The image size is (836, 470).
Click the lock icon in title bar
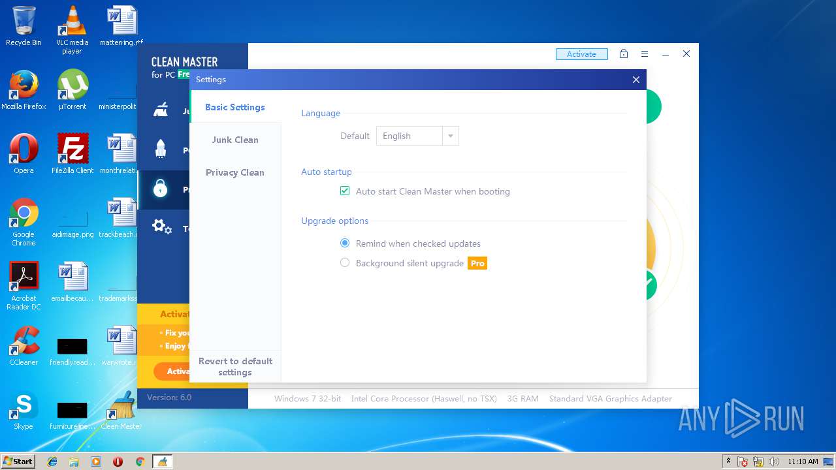(x=624, y=54)
